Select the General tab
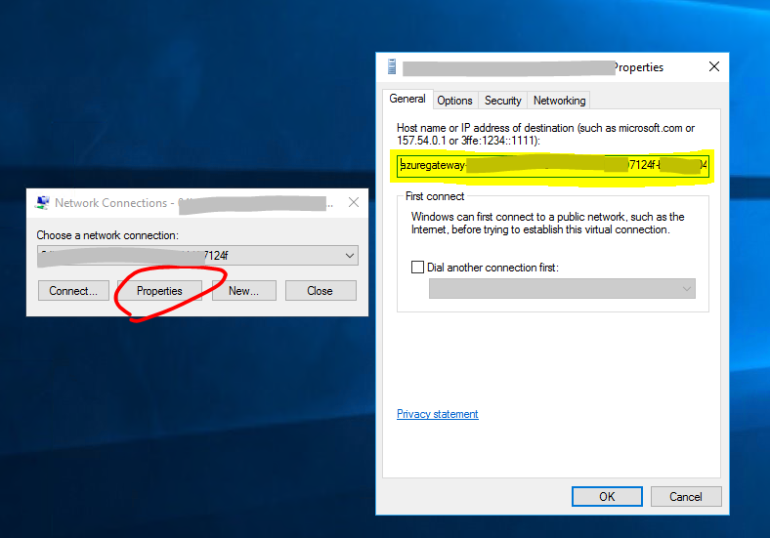The width and height of the screenshot is (770, 538). (x=407, y=100)
